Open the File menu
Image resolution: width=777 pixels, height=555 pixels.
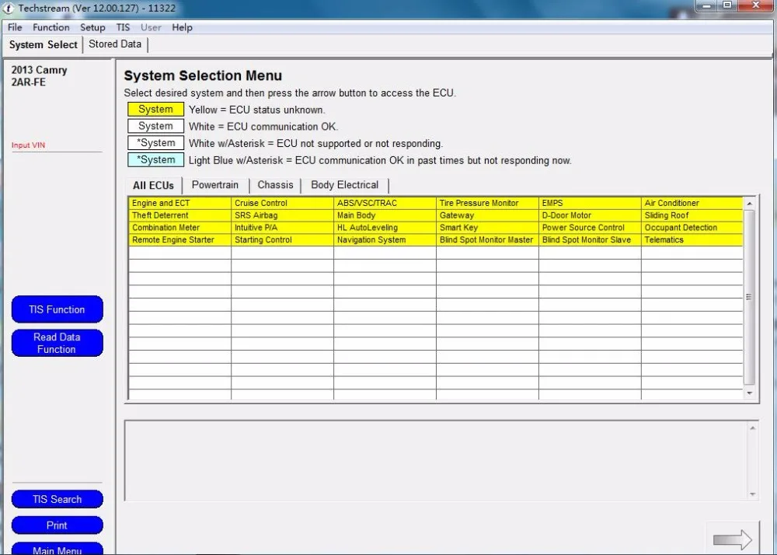(x=15, y=27)
